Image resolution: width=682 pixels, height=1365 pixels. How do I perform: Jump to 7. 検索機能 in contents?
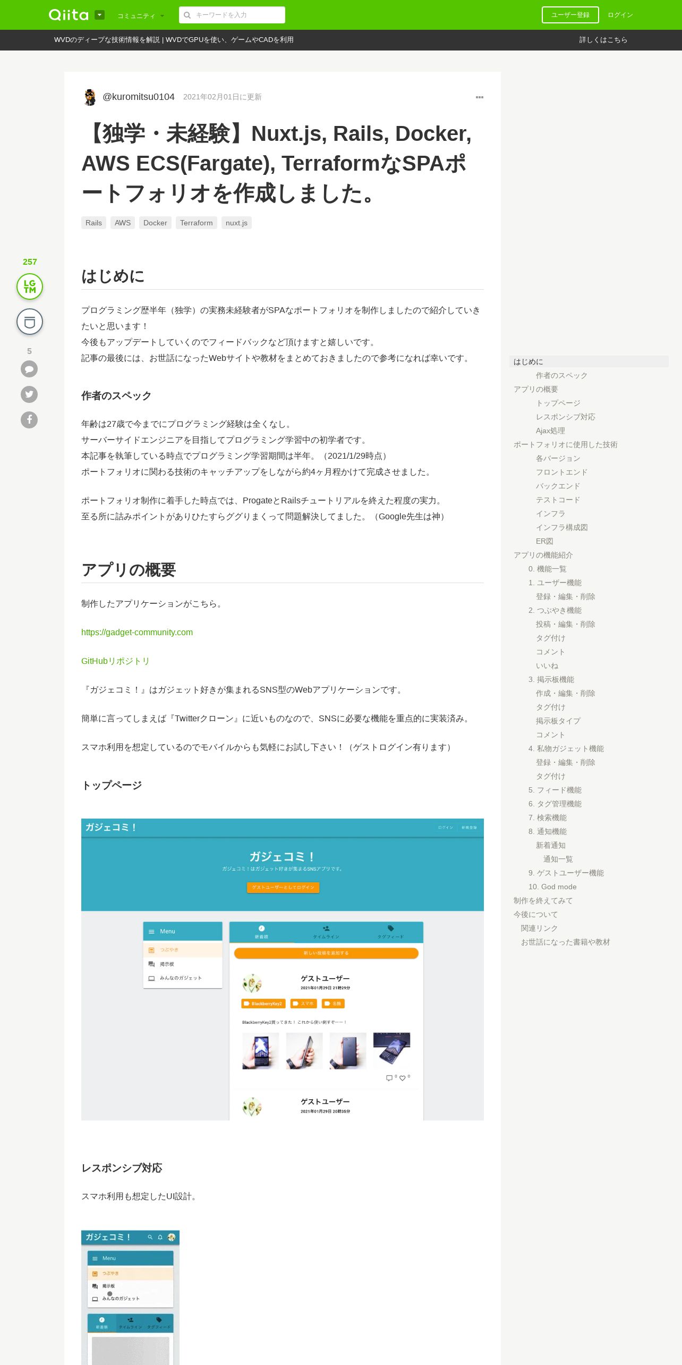tap(547, 818)
